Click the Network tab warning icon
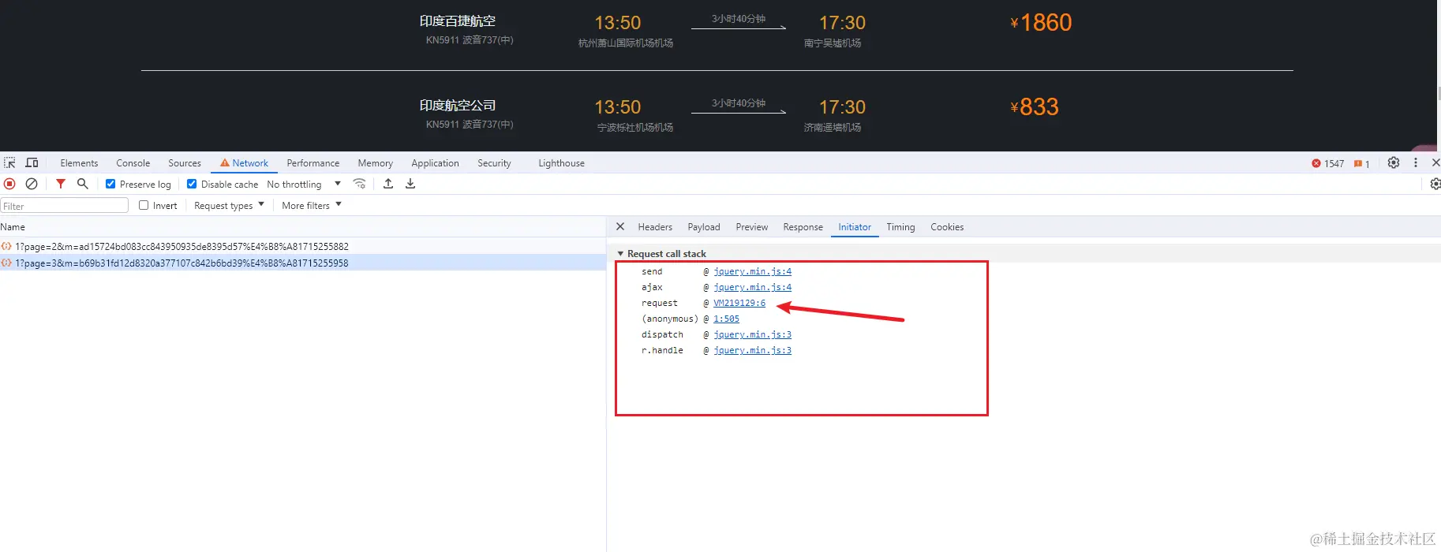 point(225,162)
